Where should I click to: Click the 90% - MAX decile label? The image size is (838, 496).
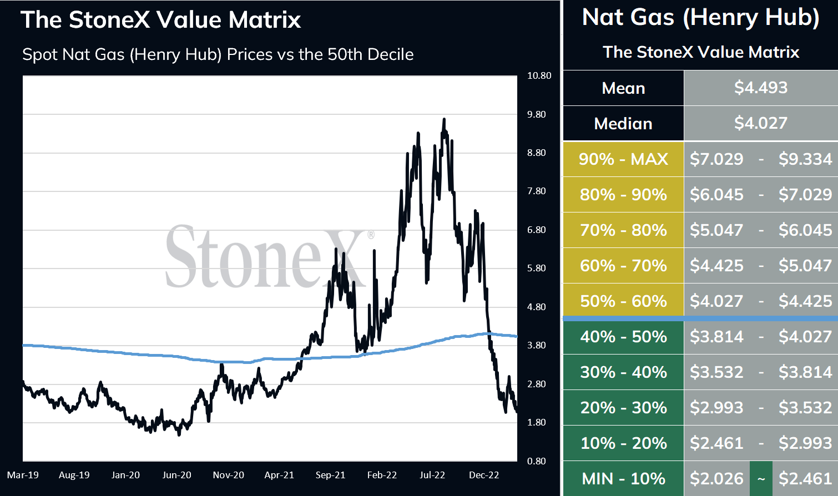[623, 159]
